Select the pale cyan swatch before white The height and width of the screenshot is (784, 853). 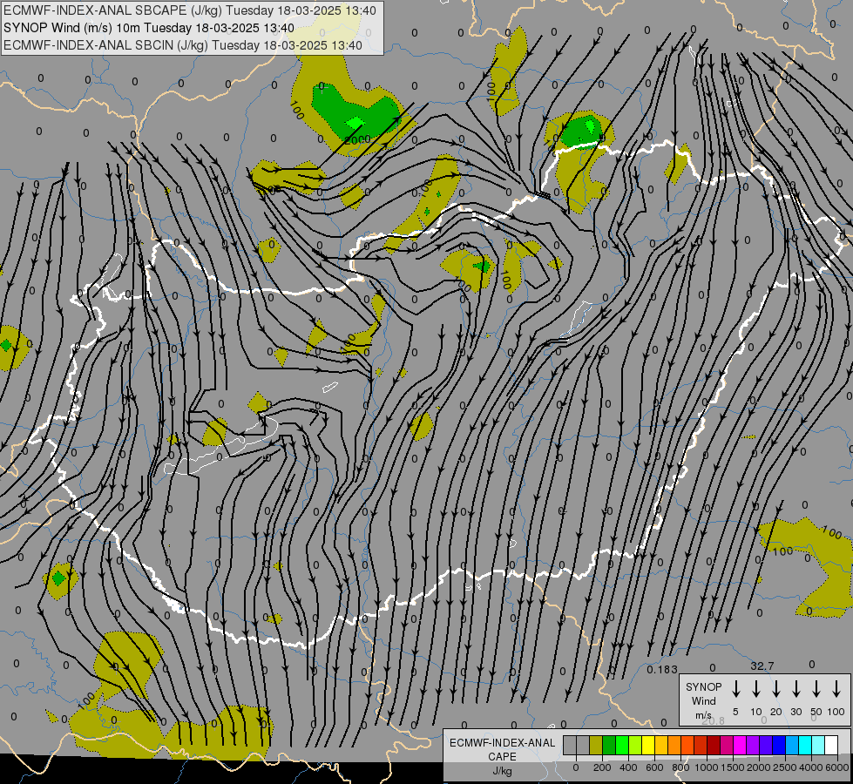(818, 745)
